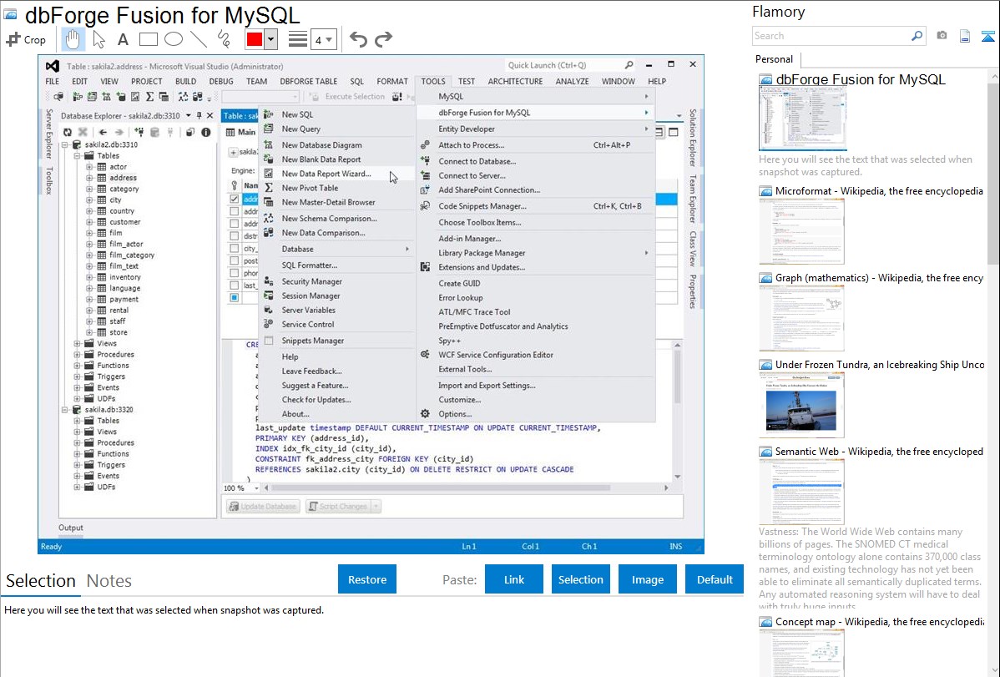Click the refresh icon in Database Explorer
1000x677 pixels.
pos(67,132)
